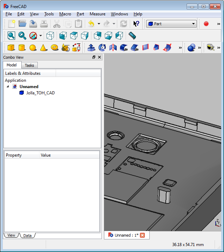This screenshot has height=252, width=224.
Task: Switch to the Tasks tab
Action: tap(29, 65)
